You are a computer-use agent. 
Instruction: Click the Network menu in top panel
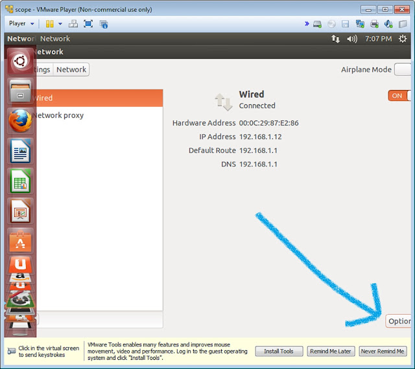tap(55, 39)
